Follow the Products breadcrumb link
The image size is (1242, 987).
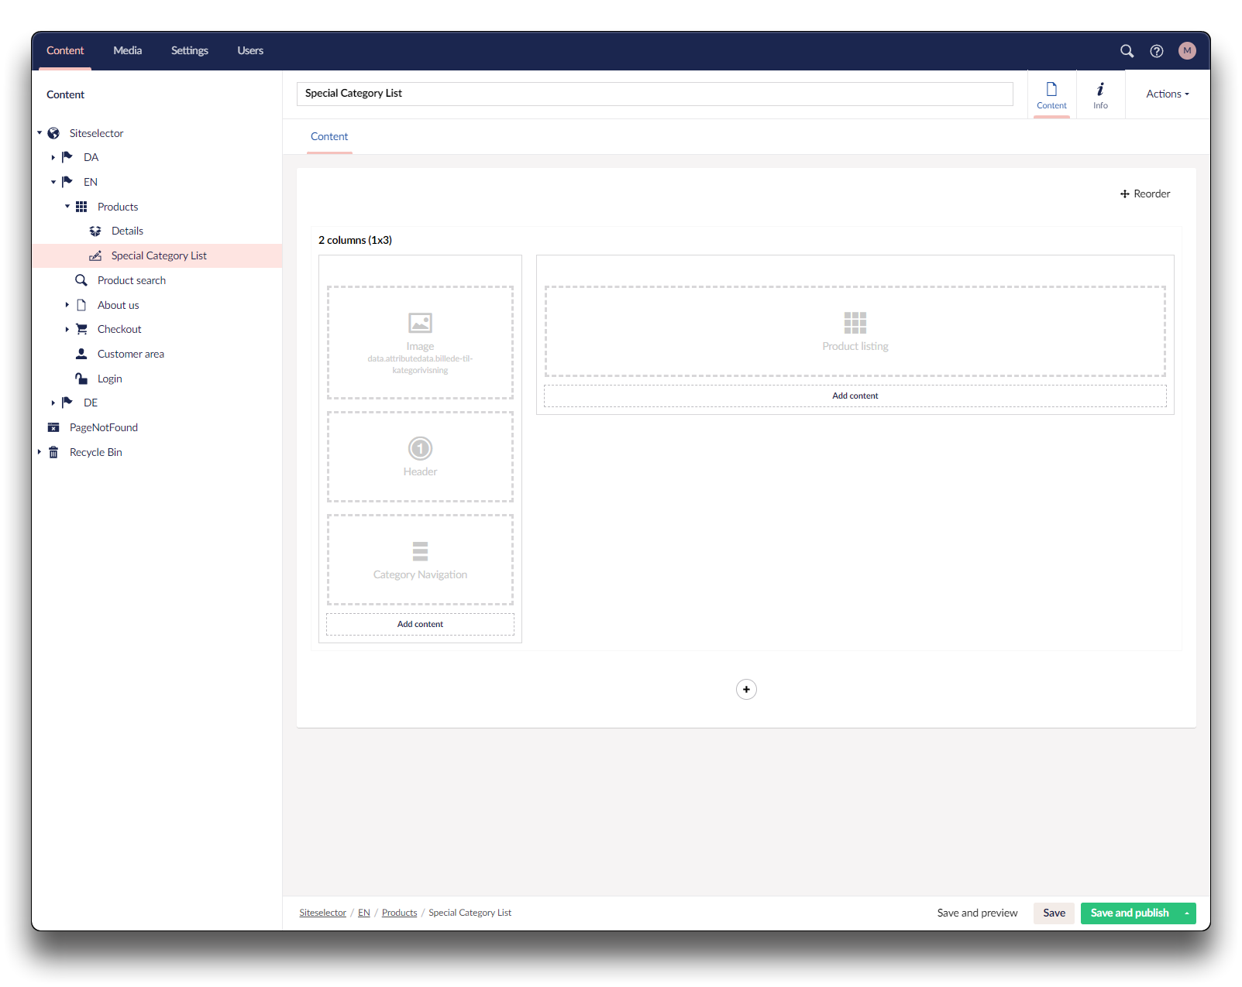point(399,913)
